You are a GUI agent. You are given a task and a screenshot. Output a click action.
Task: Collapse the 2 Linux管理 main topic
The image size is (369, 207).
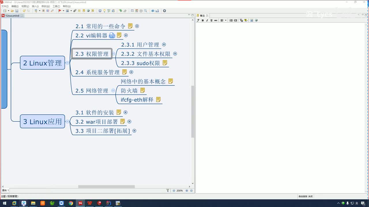coord(67,63)
